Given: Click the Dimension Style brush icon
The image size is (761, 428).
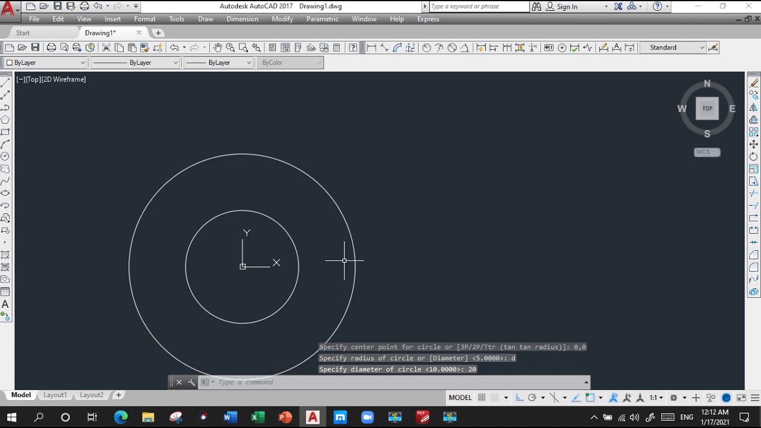Looking at the screenshot, I should point(713,48).
